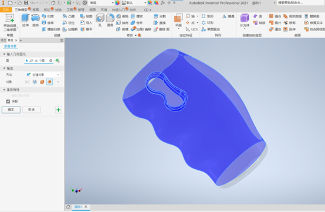The image size is (325, 212).
Task: Select the Circular pattern (环形) tool
Action: coord(208,23)
